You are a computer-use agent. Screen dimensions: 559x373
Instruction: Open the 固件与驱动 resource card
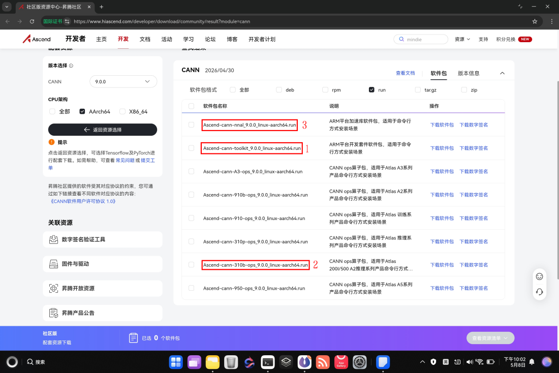tap(103, 264)
